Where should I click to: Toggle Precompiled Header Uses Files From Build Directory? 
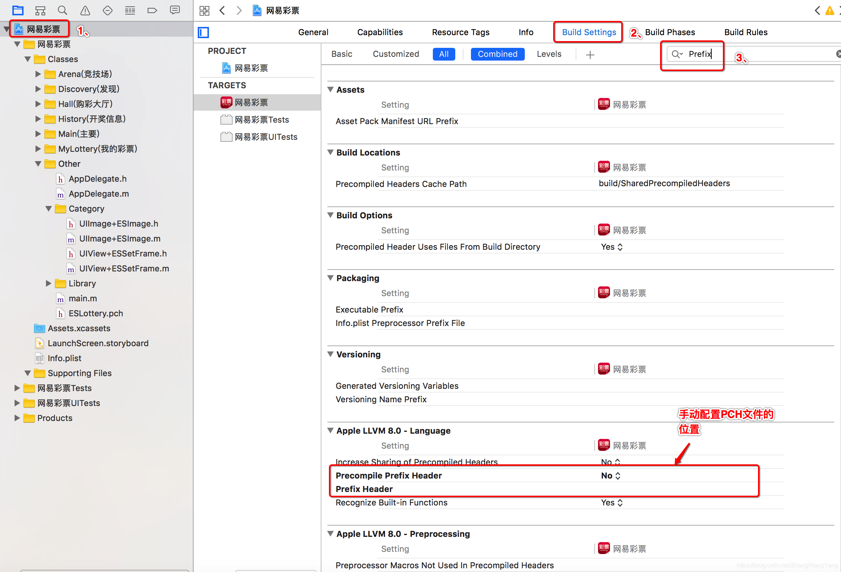click(610, 246)
